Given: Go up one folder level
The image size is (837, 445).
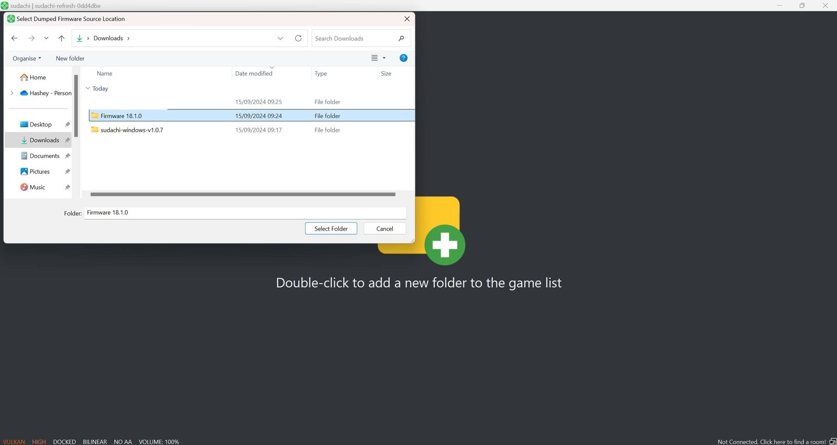Looking at the screenshot, I should (61, 38).
